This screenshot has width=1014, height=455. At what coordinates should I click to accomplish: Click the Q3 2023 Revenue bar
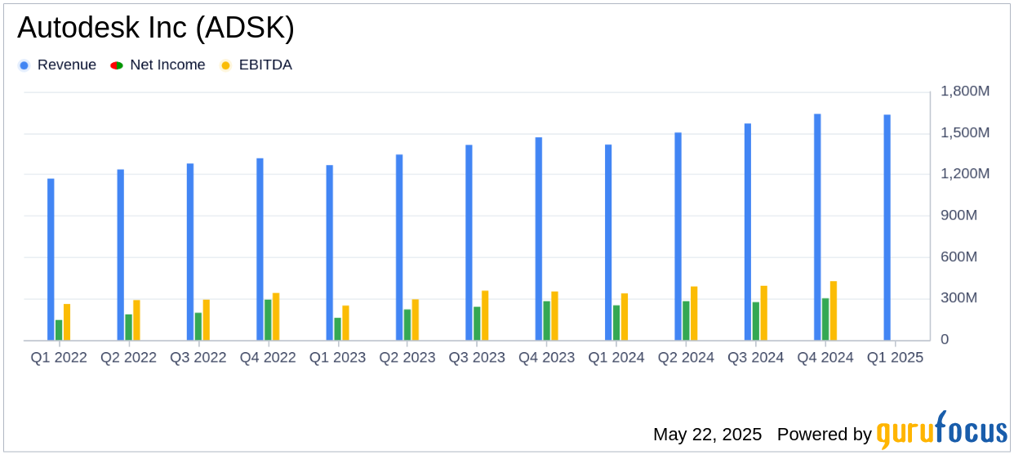coord(469,243)
